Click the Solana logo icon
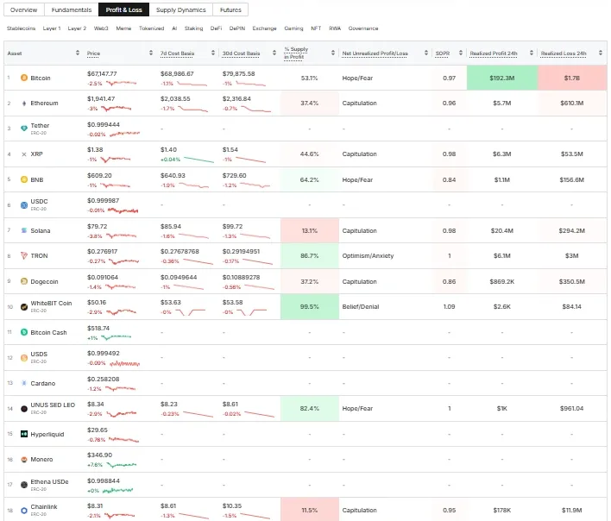Image resolution: width=611 pixels, height=521 pixels. click(x=24, y=230)
